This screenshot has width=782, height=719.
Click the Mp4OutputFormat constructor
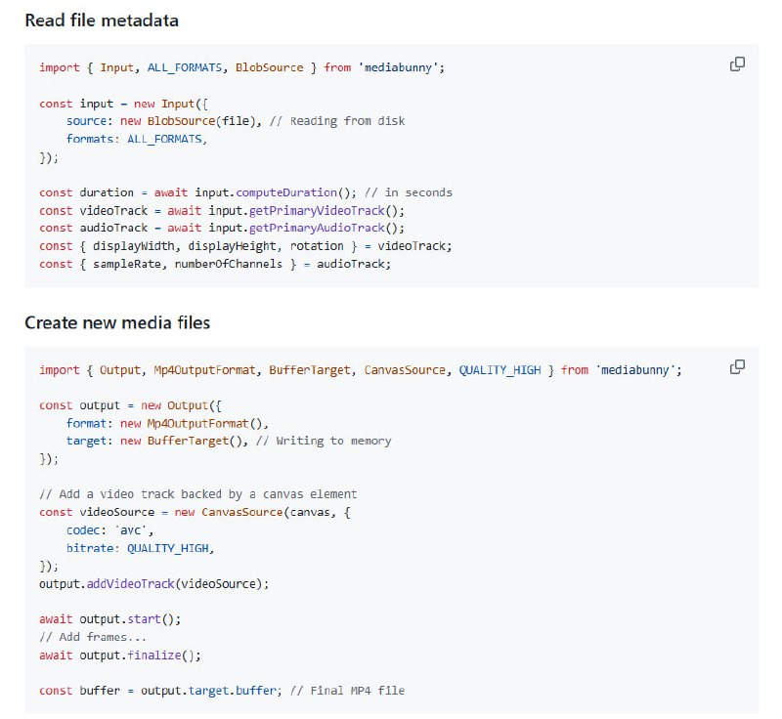pos(197,422)
